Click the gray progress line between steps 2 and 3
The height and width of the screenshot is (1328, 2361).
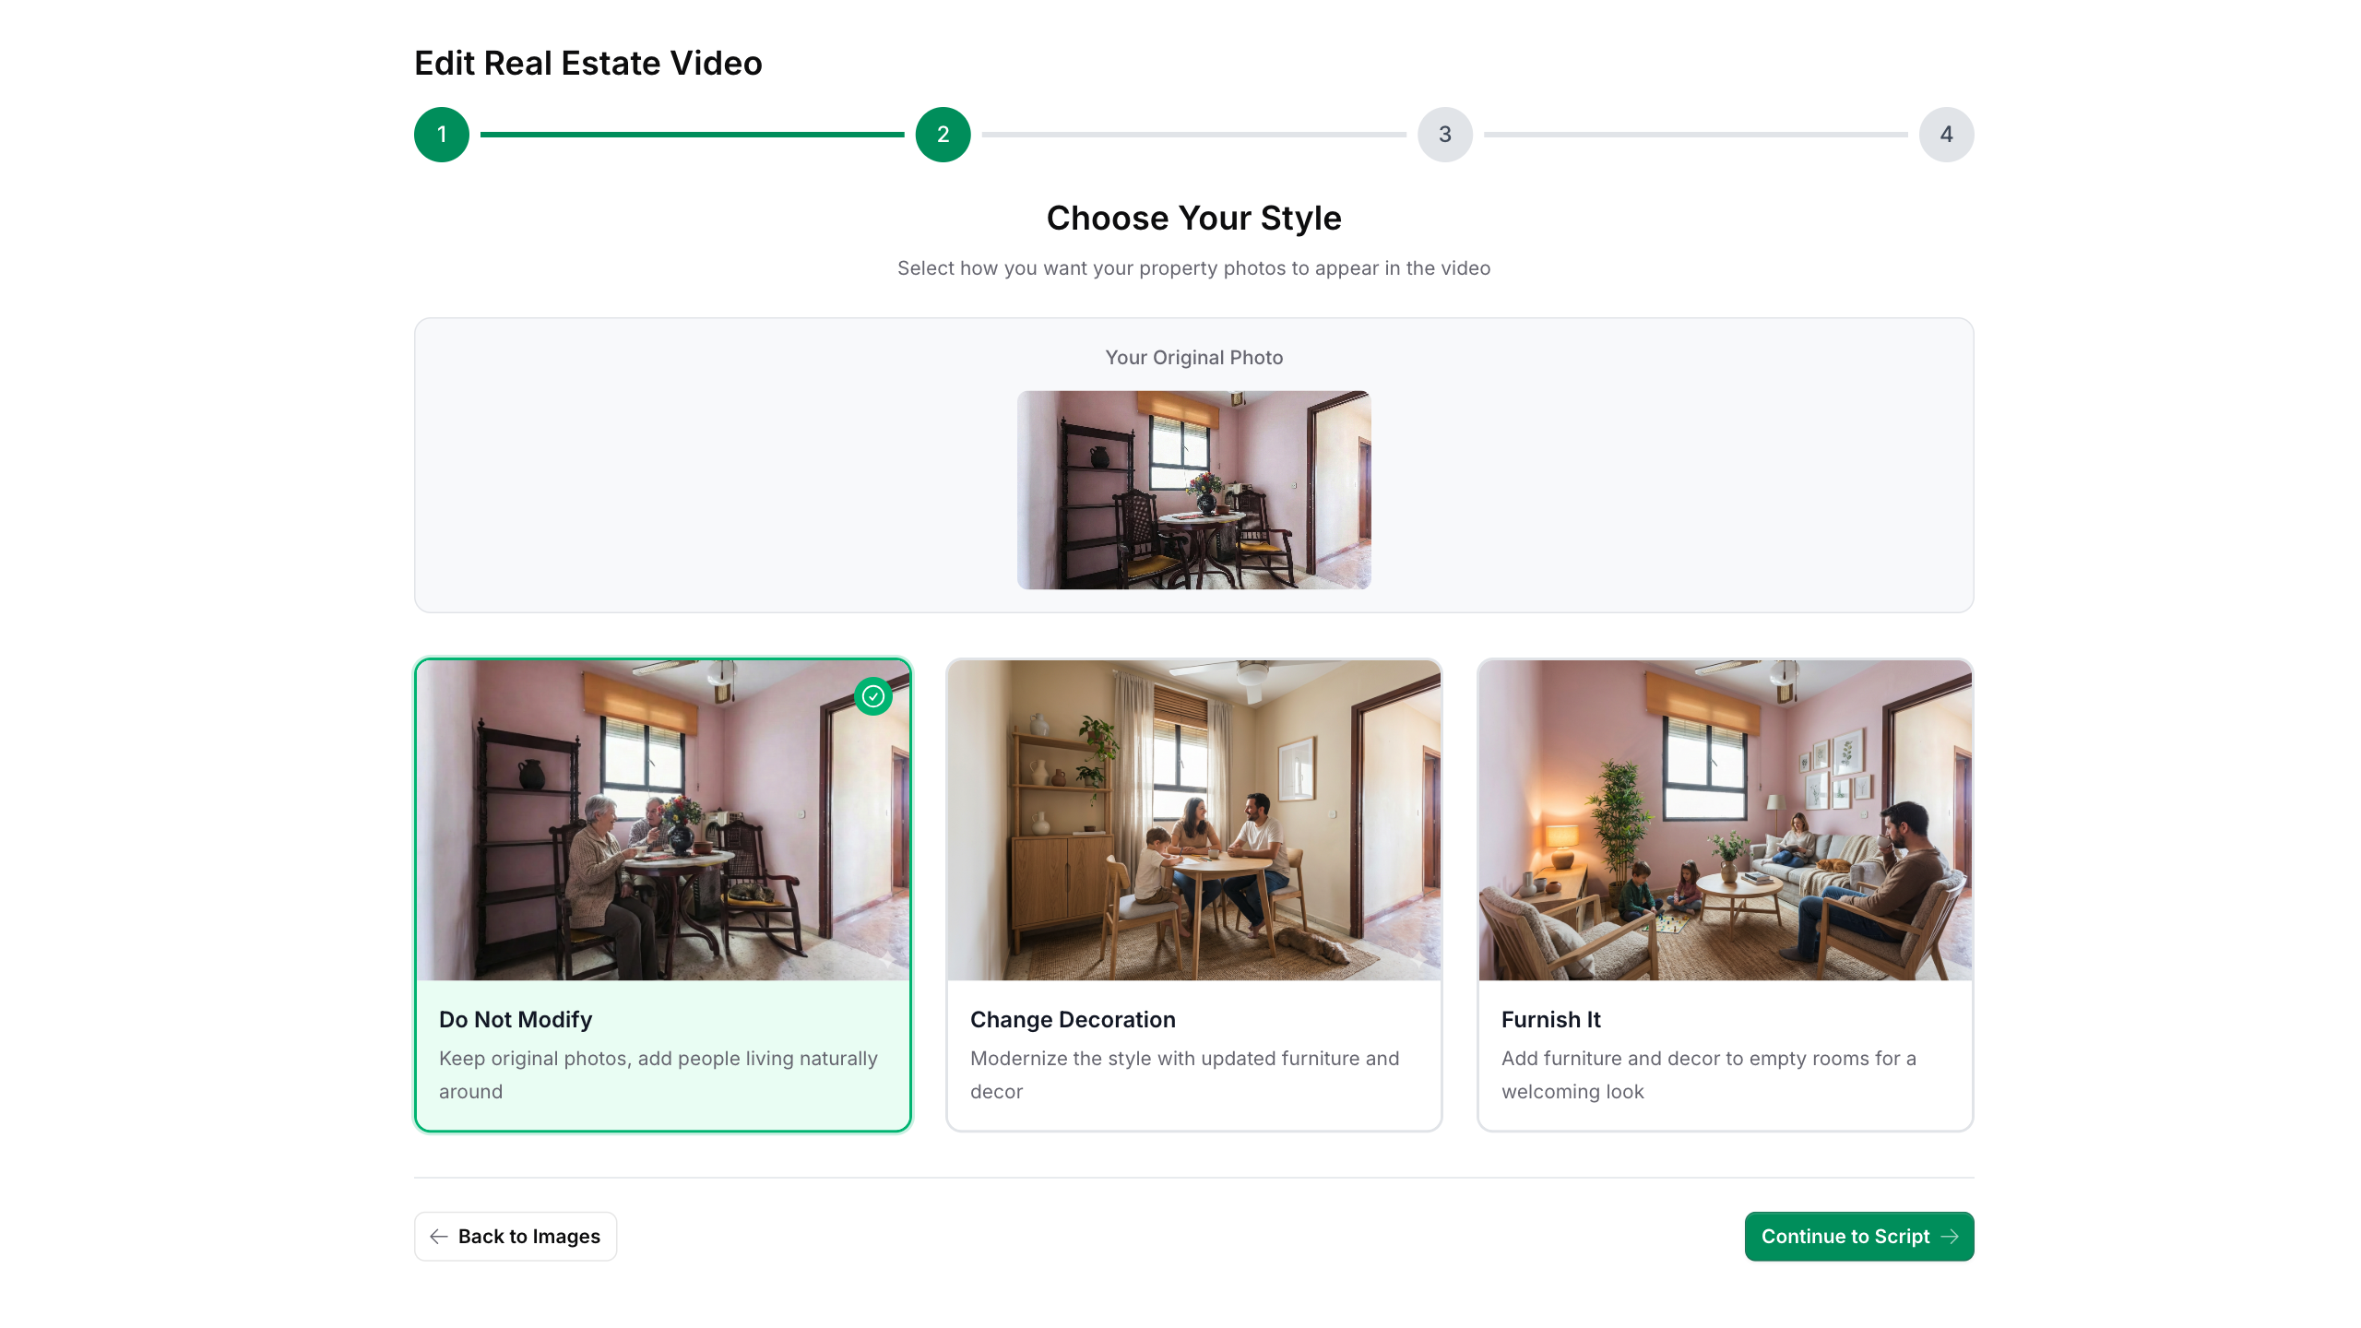[1193, 135]
